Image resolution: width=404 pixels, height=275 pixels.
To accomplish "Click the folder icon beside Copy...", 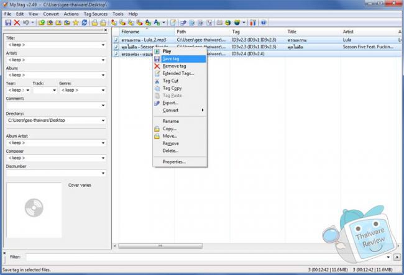I will 157,129.
